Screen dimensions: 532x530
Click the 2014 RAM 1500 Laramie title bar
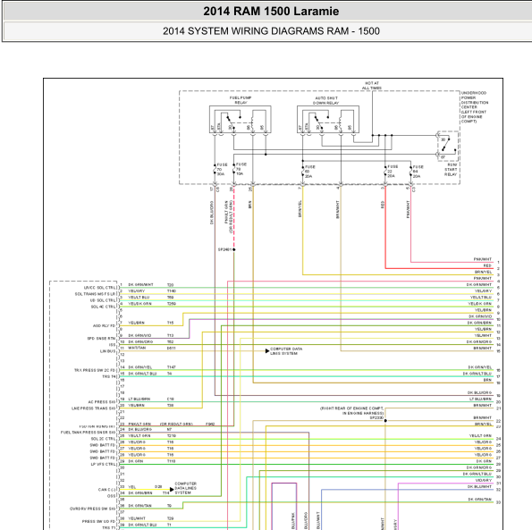(271, 12)
